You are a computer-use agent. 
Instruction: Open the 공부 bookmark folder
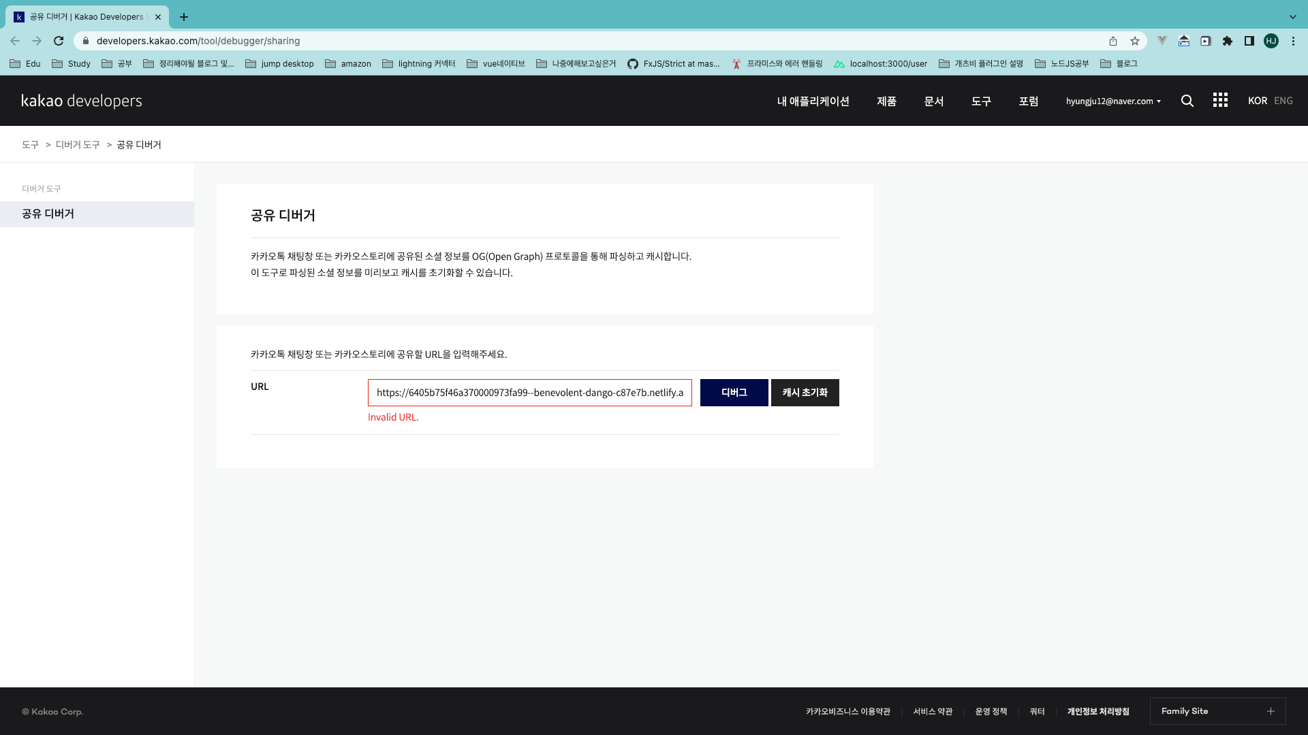[x=117, y=64]
